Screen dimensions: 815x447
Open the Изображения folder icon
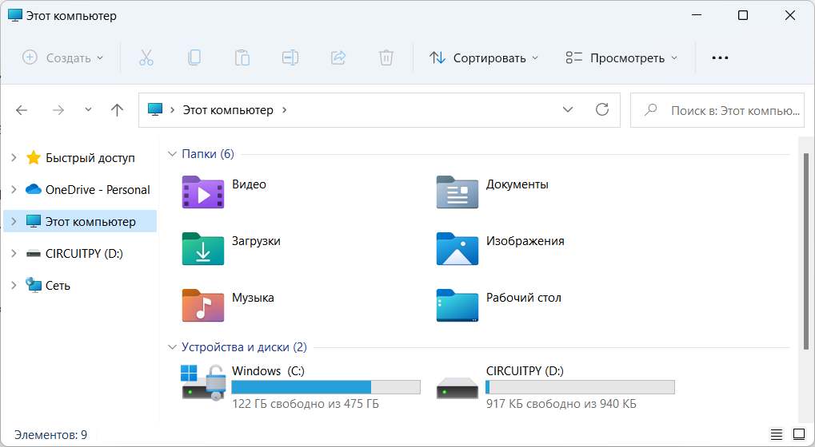click(457, 249)
